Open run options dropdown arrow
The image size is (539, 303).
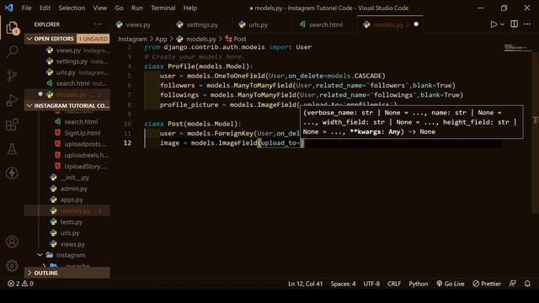coord(503,24)
